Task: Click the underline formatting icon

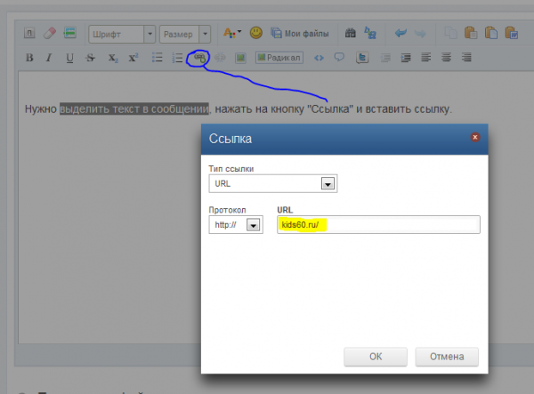Action: pyautogui.click(x=69, y=58)
